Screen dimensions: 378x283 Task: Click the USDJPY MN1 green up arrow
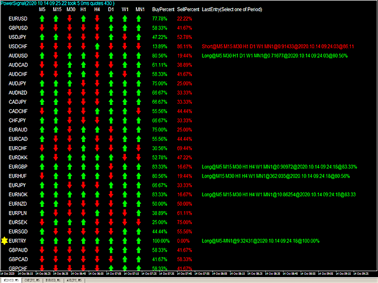pyautogui.click(x=139, y=37)
